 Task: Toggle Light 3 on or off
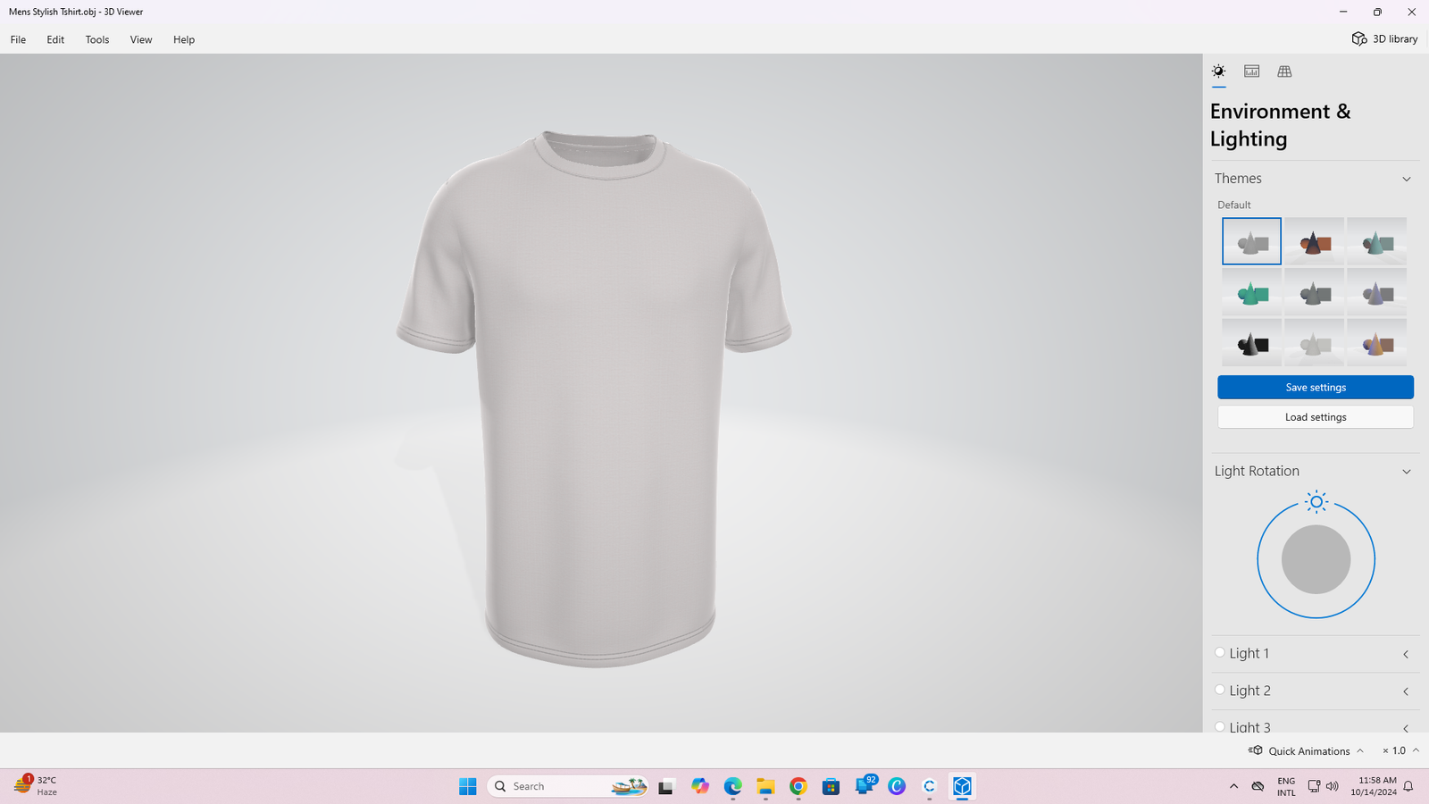(x=1220, y=726)
